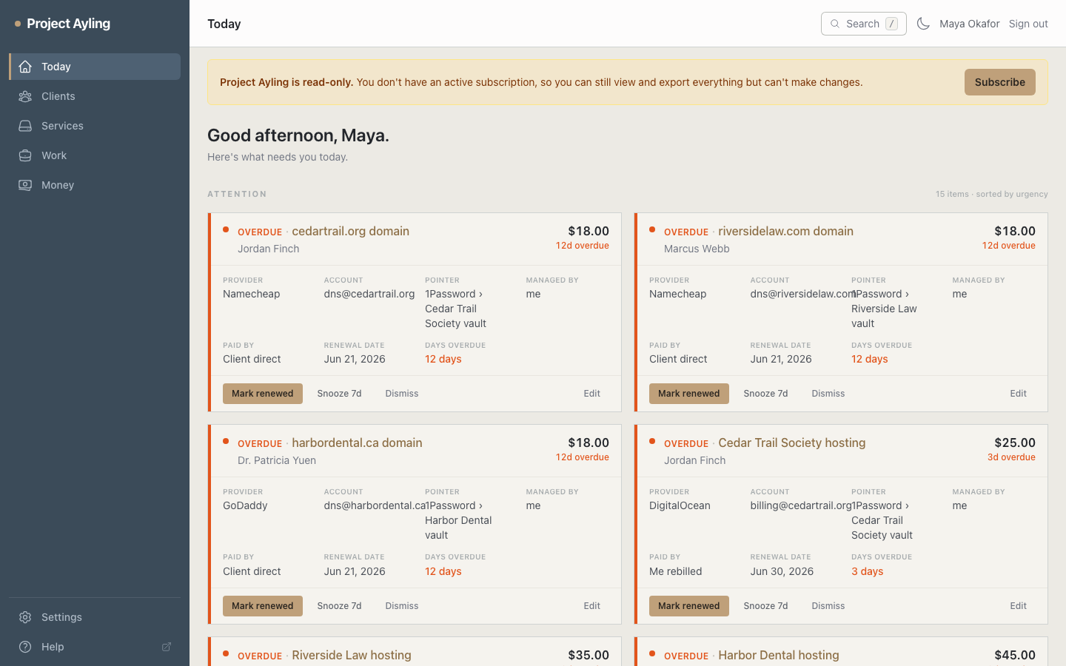Toggle dark mode with the moon icon
This screenshot has height=666, width=1066.
click(923, 24)
